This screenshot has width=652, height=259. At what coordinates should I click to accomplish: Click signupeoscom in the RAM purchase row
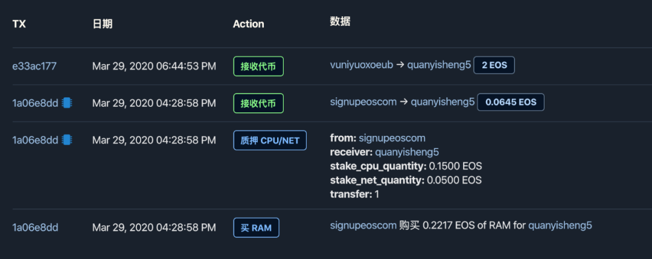[x=363, y=225]
